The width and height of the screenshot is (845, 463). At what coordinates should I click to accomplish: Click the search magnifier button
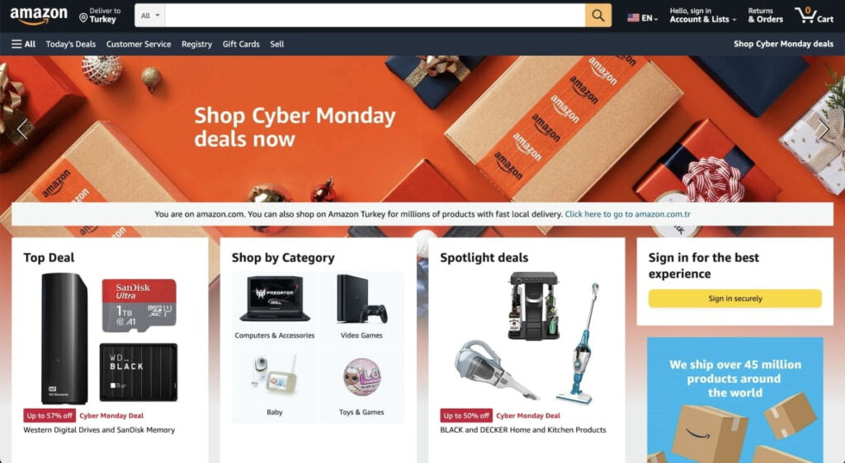tap(598, 16)
